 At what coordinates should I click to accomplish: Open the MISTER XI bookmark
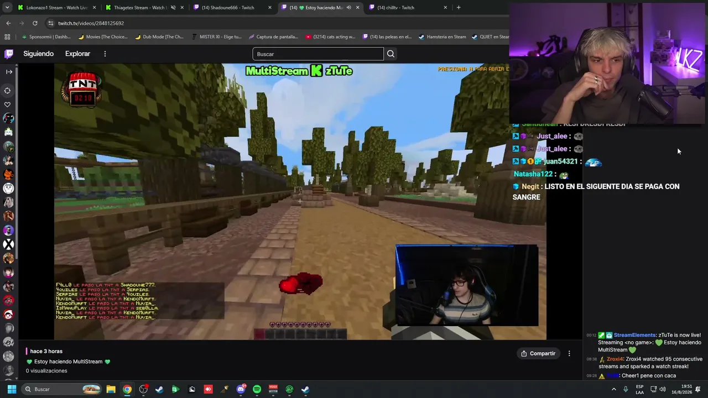217,37
